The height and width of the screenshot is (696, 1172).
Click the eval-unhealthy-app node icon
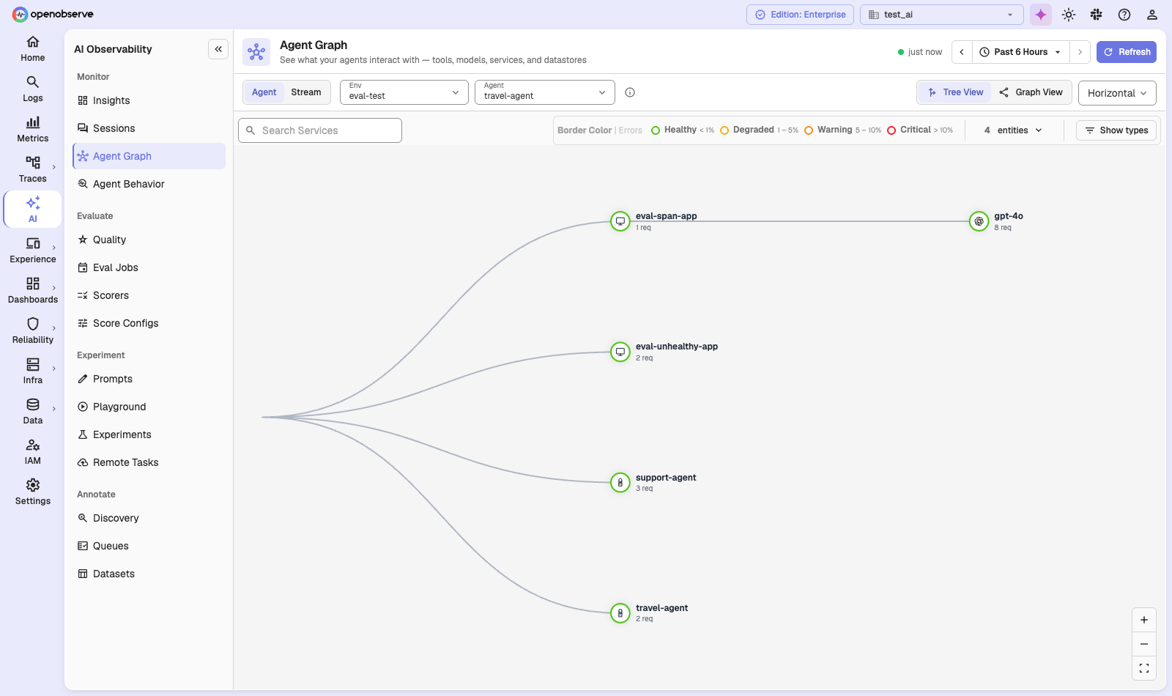(620, 352)
